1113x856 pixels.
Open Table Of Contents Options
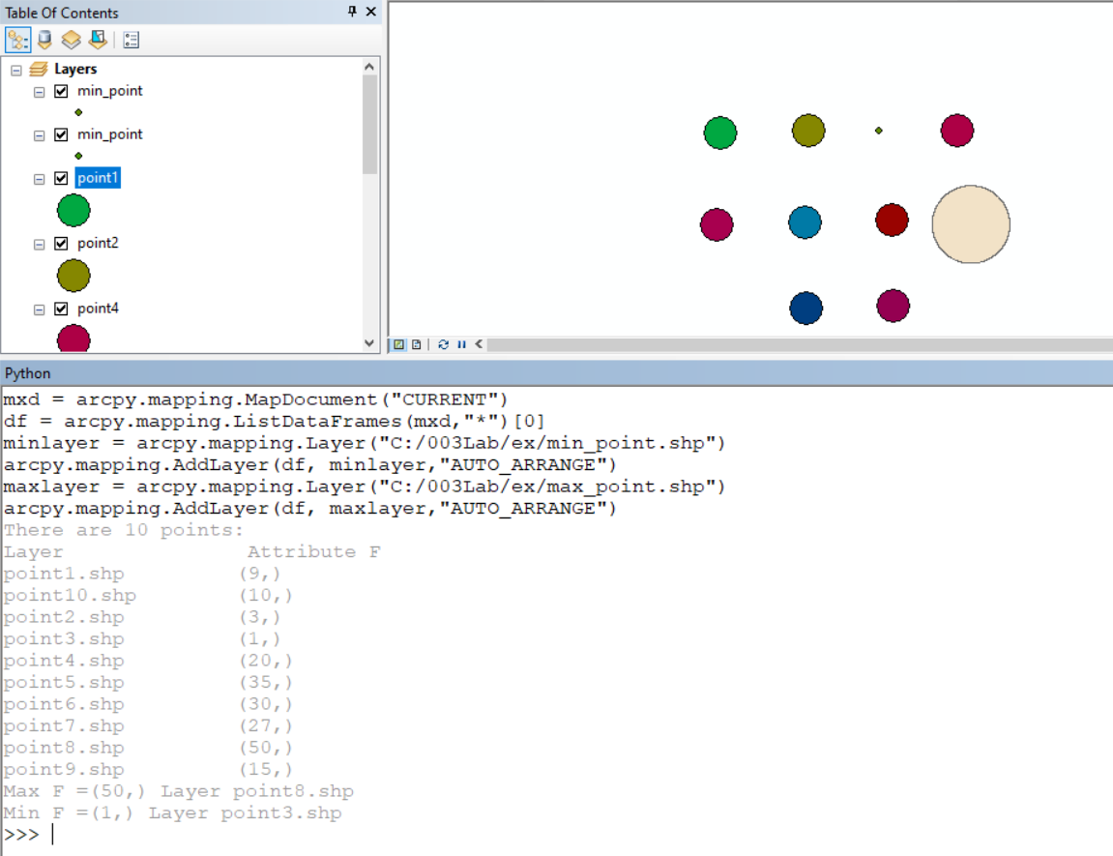[132, 40]
